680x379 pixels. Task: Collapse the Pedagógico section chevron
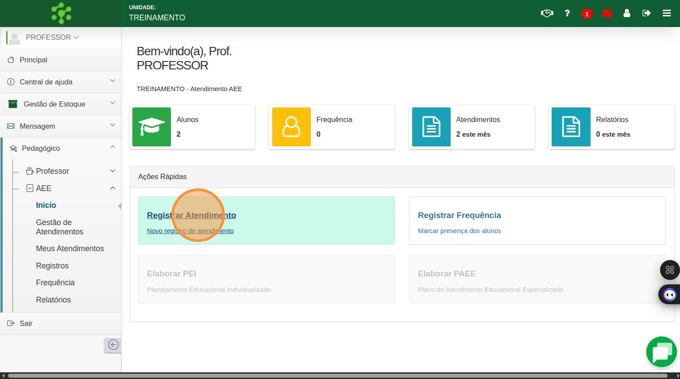(x=112, y=147)
